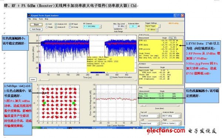Open the RF Channel dropdown

(92, 27)
